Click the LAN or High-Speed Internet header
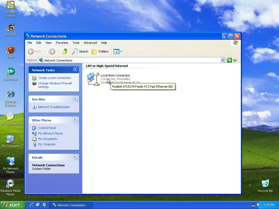 pos(107,66)
